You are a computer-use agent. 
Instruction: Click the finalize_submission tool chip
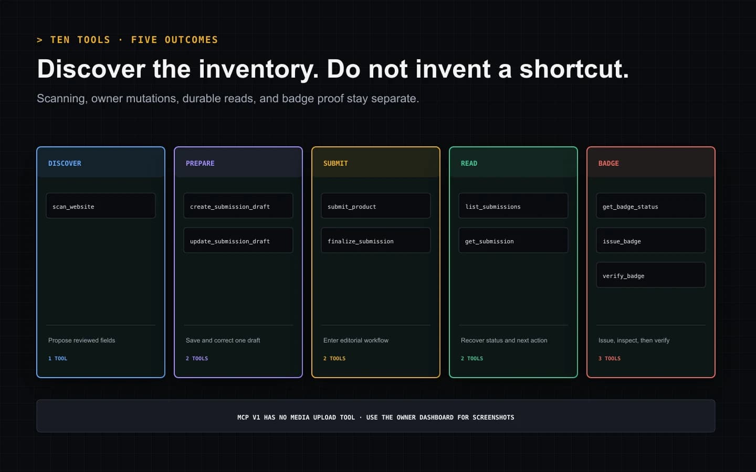[x=376, y=240]
